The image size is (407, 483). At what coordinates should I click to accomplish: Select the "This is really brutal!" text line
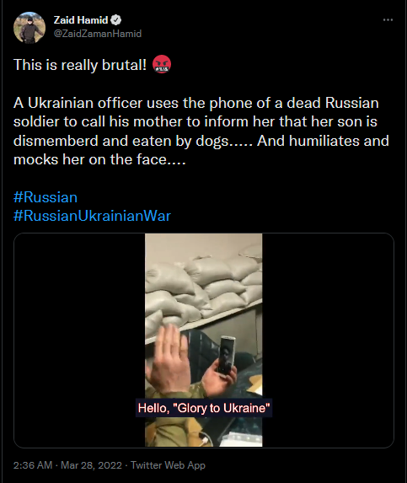pos(80,65)
